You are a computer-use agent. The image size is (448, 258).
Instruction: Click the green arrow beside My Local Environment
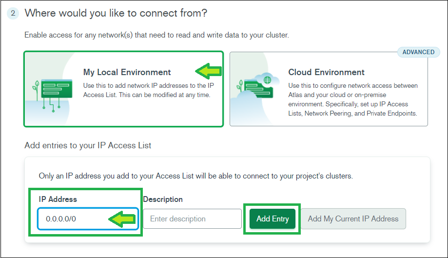point(209,71)
